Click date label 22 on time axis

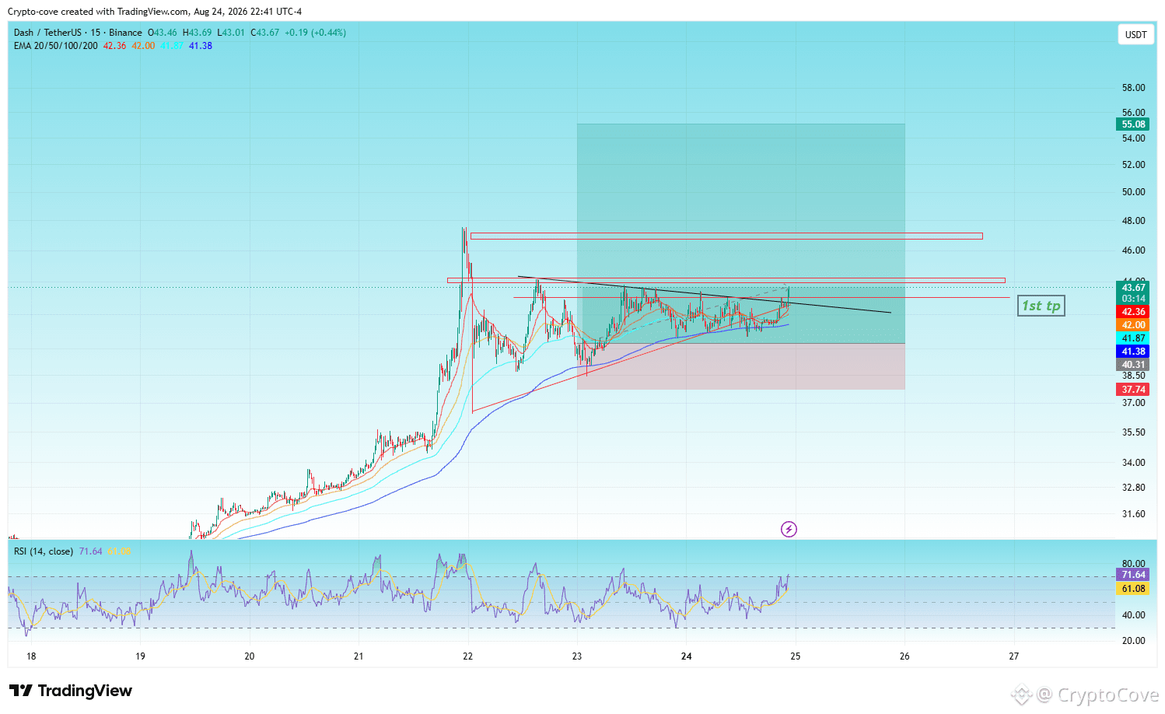tap(467, 656)
